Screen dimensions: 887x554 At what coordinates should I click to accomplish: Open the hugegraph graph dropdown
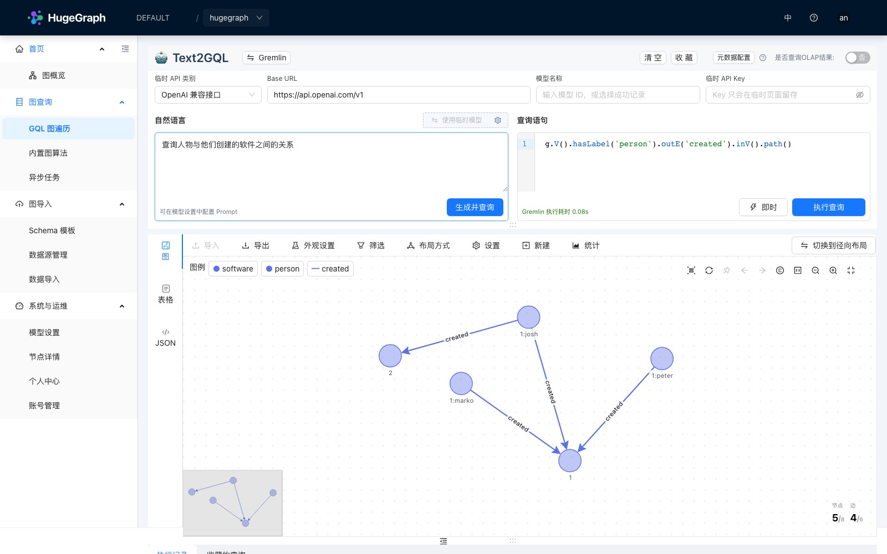click(x=236, y=18)
